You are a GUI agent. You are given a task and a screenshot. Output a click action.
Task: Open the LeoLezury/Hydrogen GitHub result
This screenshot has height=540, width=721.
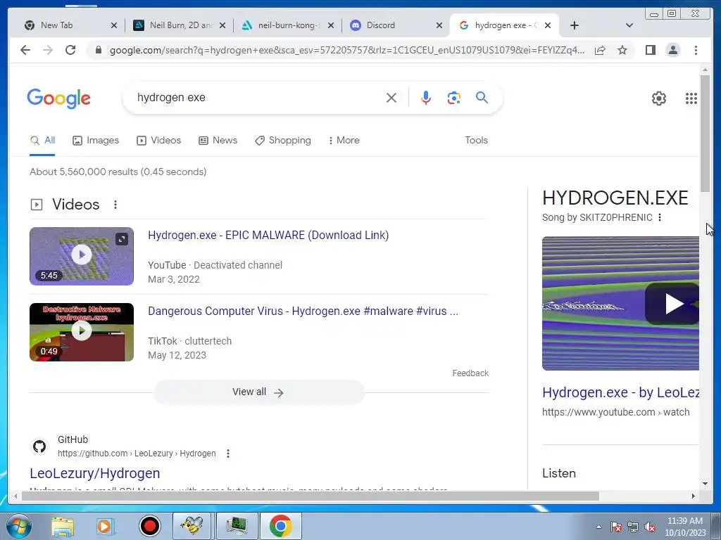pos(95,473)
